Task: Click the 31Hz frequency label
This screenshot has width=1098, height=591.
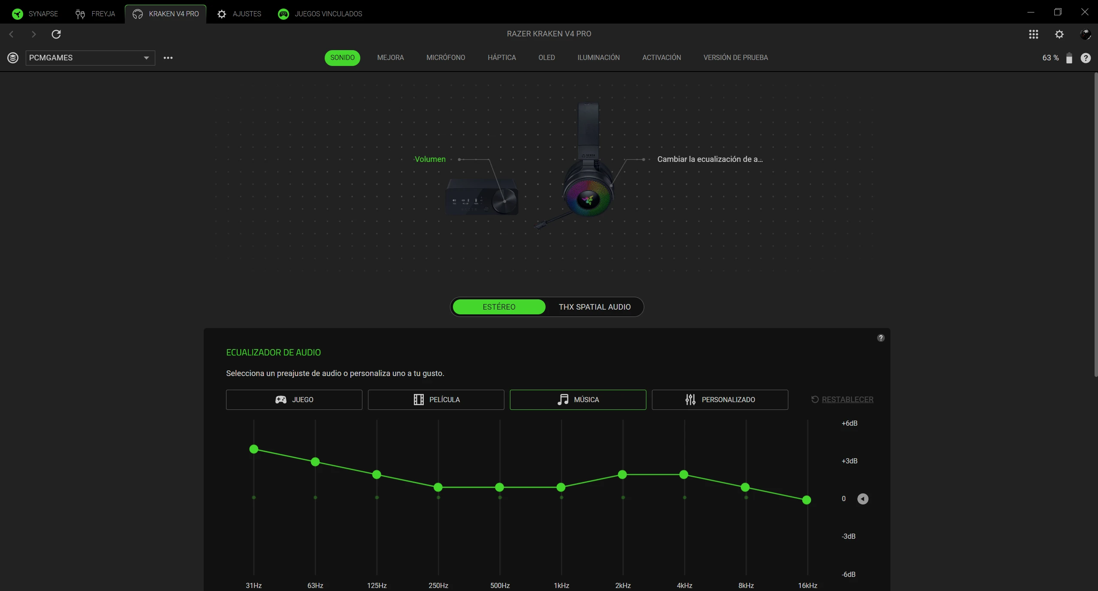Action: coord(253,585)
